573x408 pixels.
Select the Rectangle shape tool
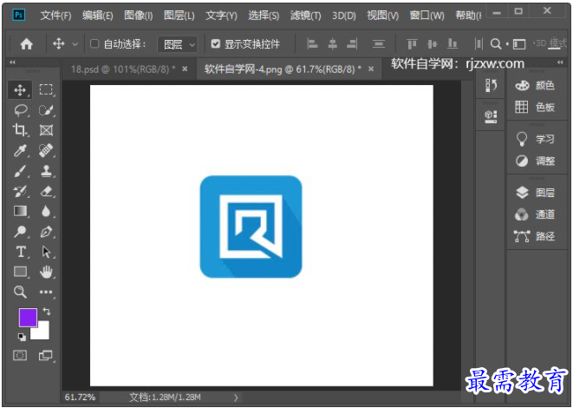pyautogui.click(x=21, y=272)
